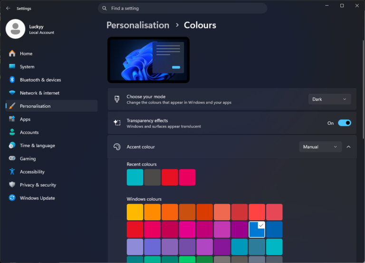This screenshot has height=263, width=365.
Task: Click the On label beside toggle
Action: point(331,123)
